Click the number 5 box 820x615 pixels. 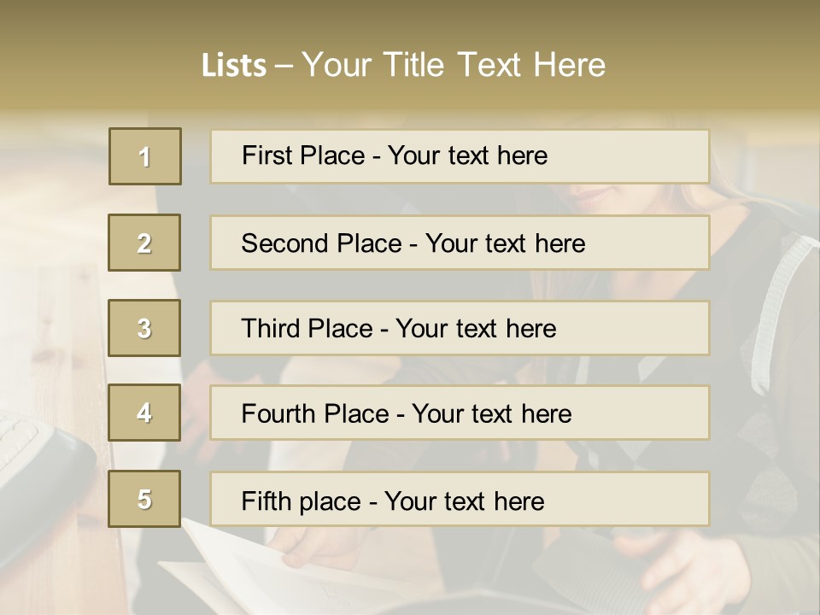tap(144, 499)
